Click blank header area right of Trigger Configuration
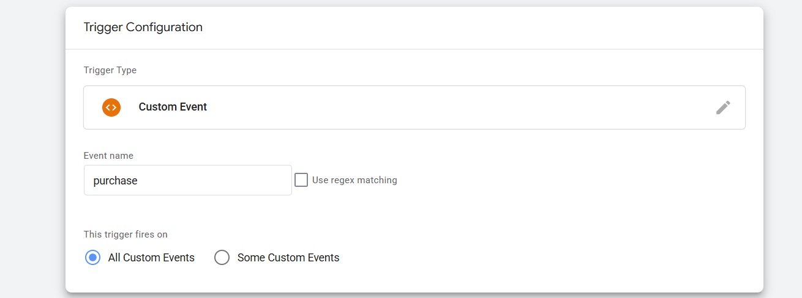 tap(490, 27)
